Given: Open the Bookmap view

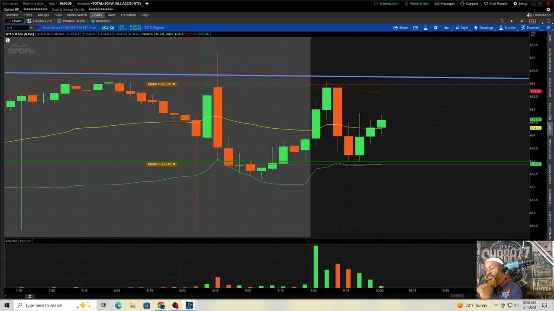Looking at the screenshot, I should (x=100, y=21).
